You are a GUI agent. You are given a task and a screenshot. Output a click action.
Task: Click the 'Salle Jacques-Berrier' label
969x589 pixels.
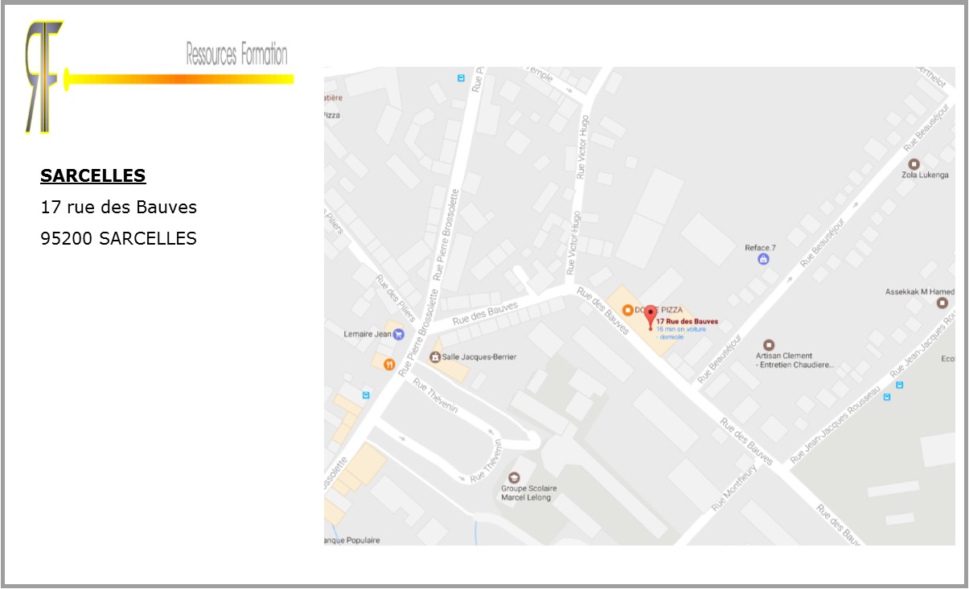point(479,356)
